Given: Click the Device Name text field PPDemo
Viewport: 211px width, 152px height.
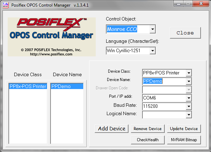Looking at the screenshot, I should point(163,81).
